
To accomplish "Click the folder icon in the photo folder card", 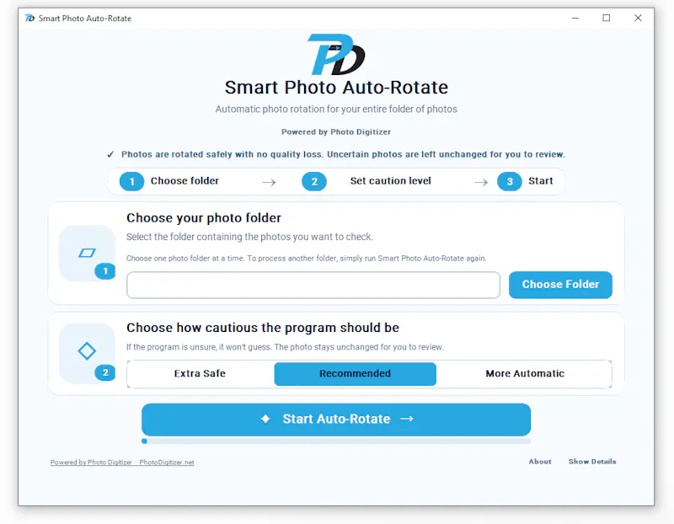I will click(87, 253).
